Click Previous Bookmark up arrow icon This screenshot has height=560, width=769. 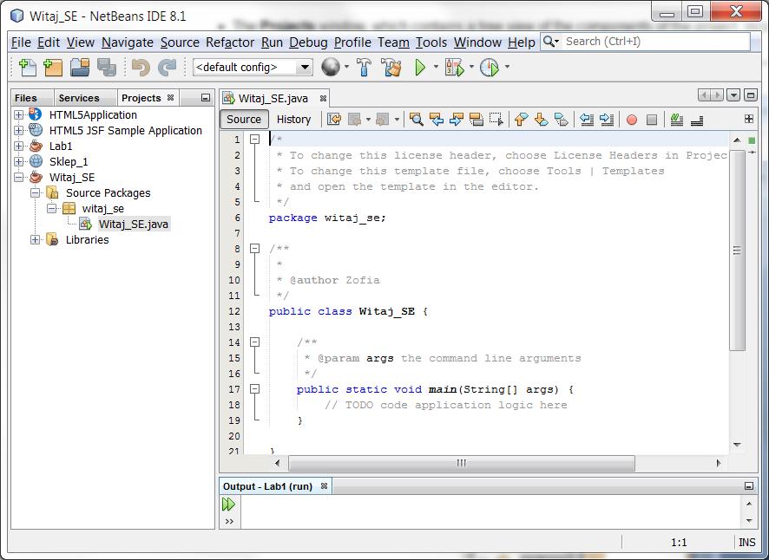(522, 119)
